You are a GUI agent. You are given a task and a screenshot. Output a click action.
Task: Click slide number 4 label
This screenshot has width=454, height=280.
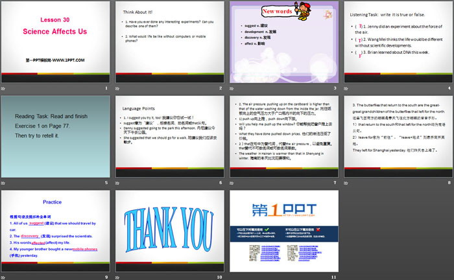coord(449,88)
